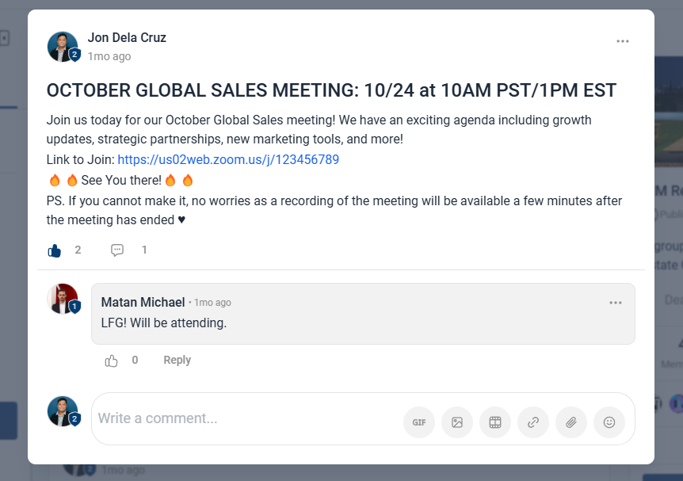Click the post's 1mo ago timestamp
This screenshot has height=481, width=683.
pos(109,56)
